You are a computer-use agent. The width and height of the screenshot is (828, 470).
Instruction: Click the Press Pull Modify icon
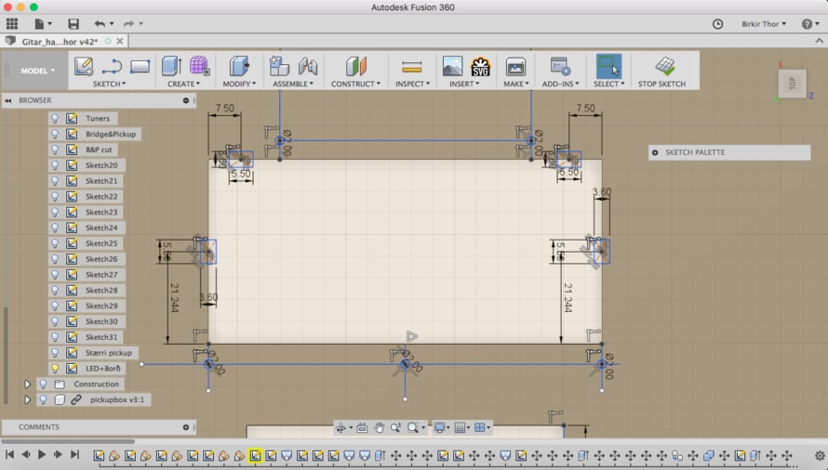(x=239, y=66)
